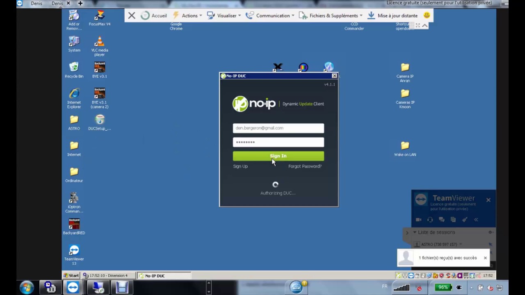
Task: Collapse the TeamViewer panel with double chevron
Action: (x=476, y=220)
